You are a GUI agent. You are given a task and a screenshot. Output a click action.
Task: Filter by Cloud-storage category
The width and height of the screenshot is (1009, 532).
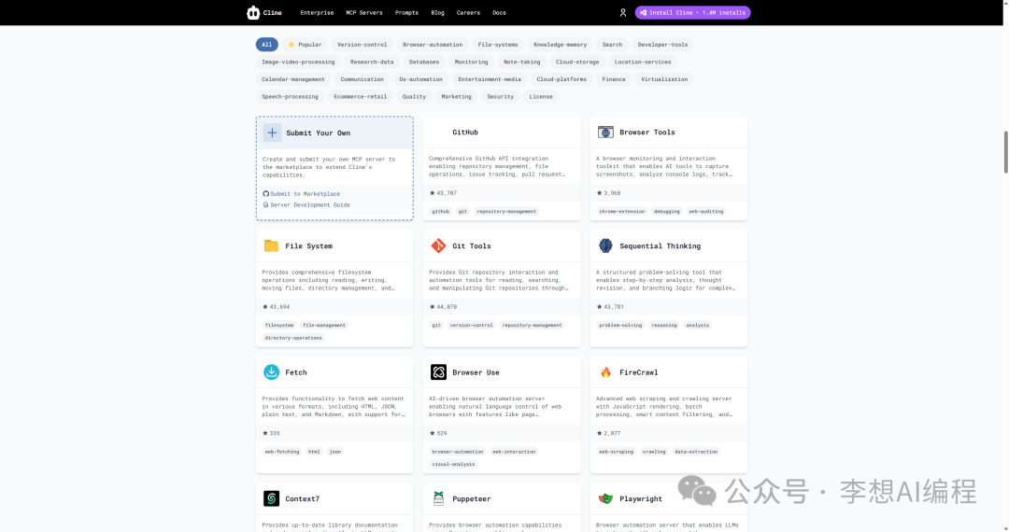tap(577, 62)
